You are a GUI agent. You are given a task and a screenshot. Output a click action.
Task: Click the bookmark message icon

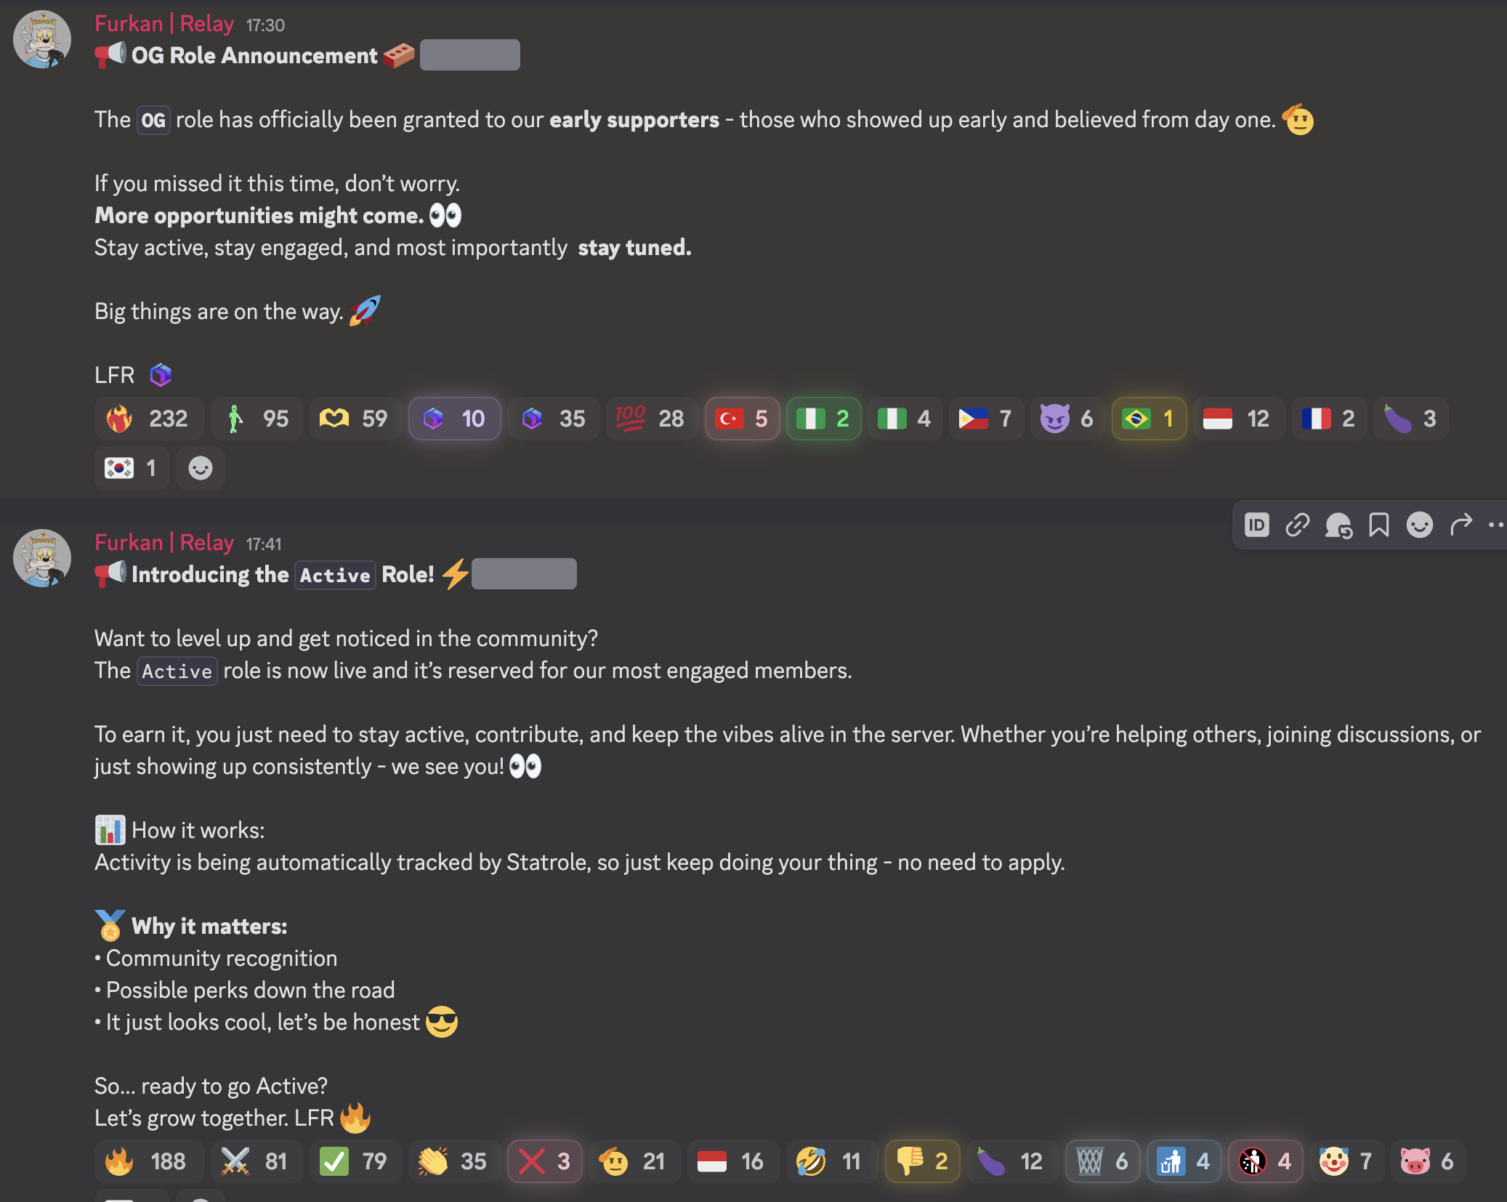[x=1379, y=525]
